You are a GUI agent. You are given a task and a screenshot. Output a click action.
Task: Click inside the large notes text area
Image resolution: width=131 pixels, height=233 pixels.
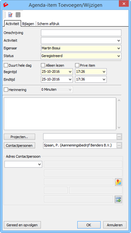60,114
